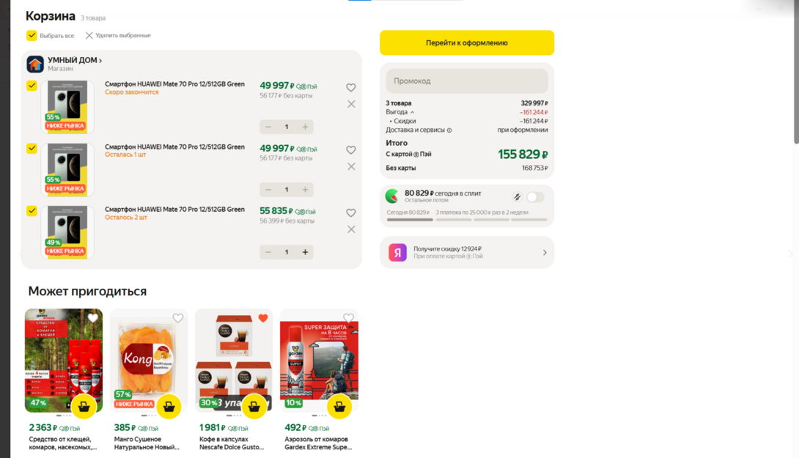Add tick and mosquito repellent to cart
This screenshot has width=799, height=458.
[x=84, y=406]
